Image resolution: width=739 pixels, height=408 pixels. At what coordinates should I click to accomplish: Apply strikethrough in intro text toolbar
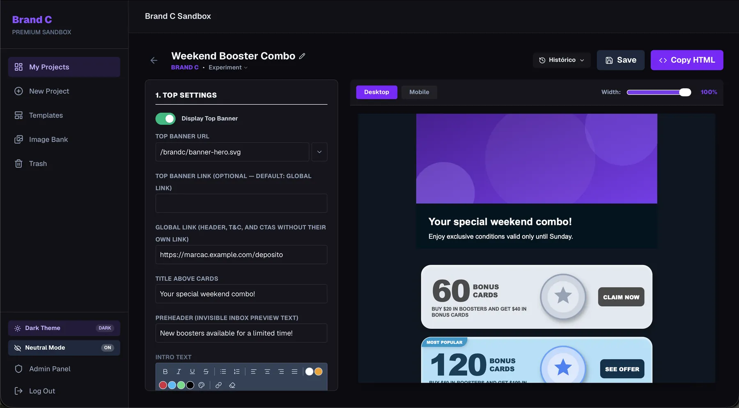(x=206, y=371)
